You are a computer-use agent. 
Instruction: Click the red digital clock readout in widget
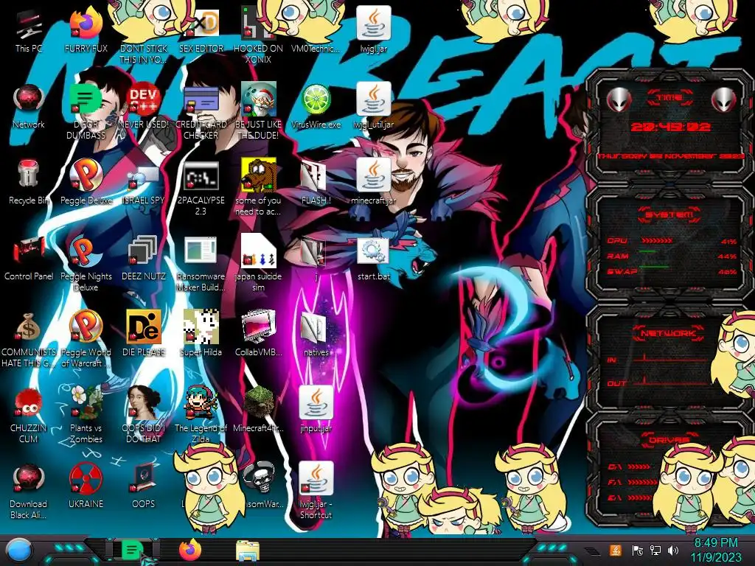click(x=670, y=127)
